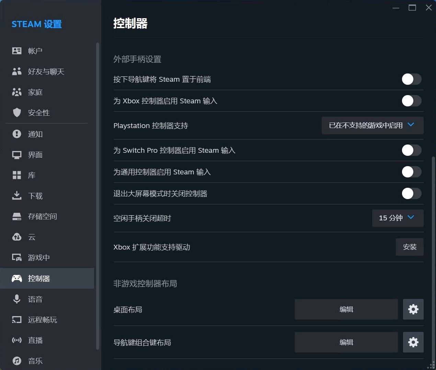Click the main settings panel scrollbar
The image size is (436, 370).
(x=433, y=257)
